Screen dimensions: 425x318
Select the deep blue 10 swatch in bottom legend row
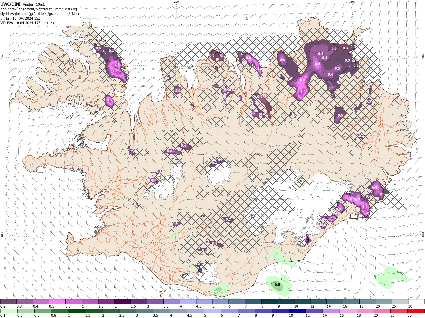[297, 311]
